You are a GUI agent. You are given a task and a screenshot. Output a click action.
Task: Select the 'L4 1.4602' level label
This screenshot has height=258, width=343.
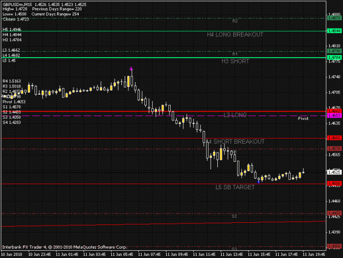pos(11,55)
